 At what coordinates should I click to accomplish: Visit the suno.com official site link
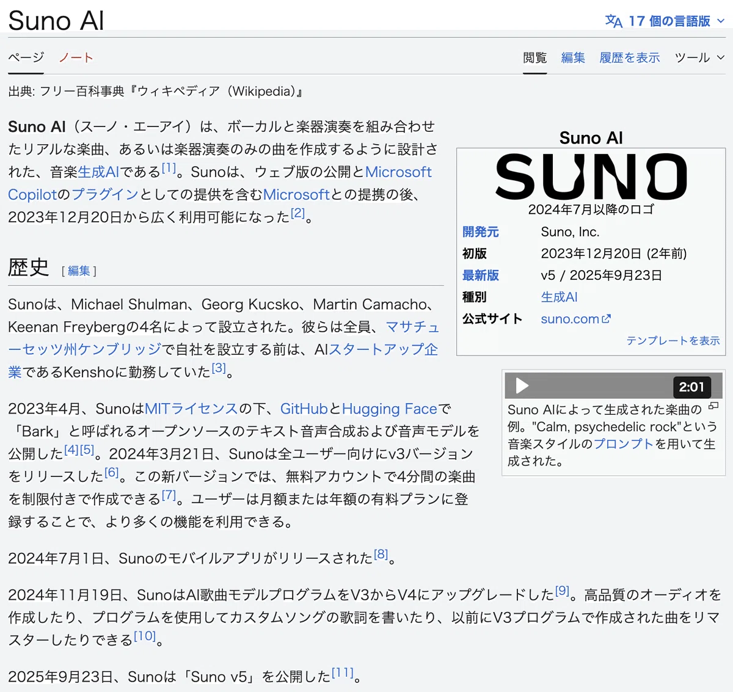click(570, 319)
